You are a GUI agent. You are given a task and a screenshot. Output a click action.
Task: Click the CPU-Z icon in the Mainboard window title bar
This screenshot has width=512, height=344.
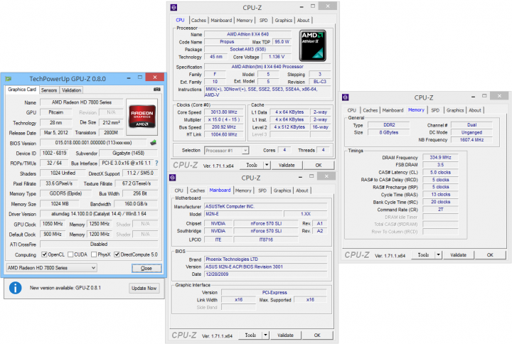(x=172, y=178)
